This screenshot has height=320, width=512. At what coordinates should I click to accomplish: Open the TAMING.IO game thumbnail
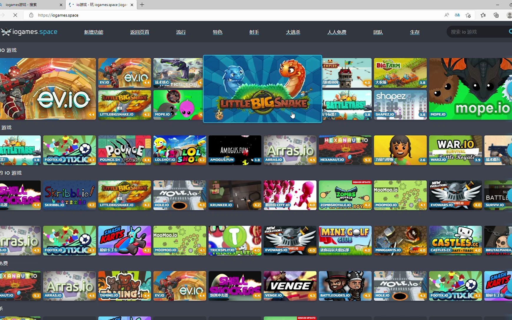point(124,286)
